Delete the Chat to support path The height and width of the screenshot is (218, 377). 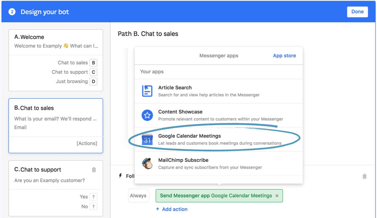pyautogui.click(x=94, y=170)
